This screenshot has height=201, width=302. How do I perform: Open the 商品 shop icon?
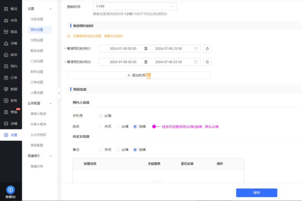pos(6,32)
